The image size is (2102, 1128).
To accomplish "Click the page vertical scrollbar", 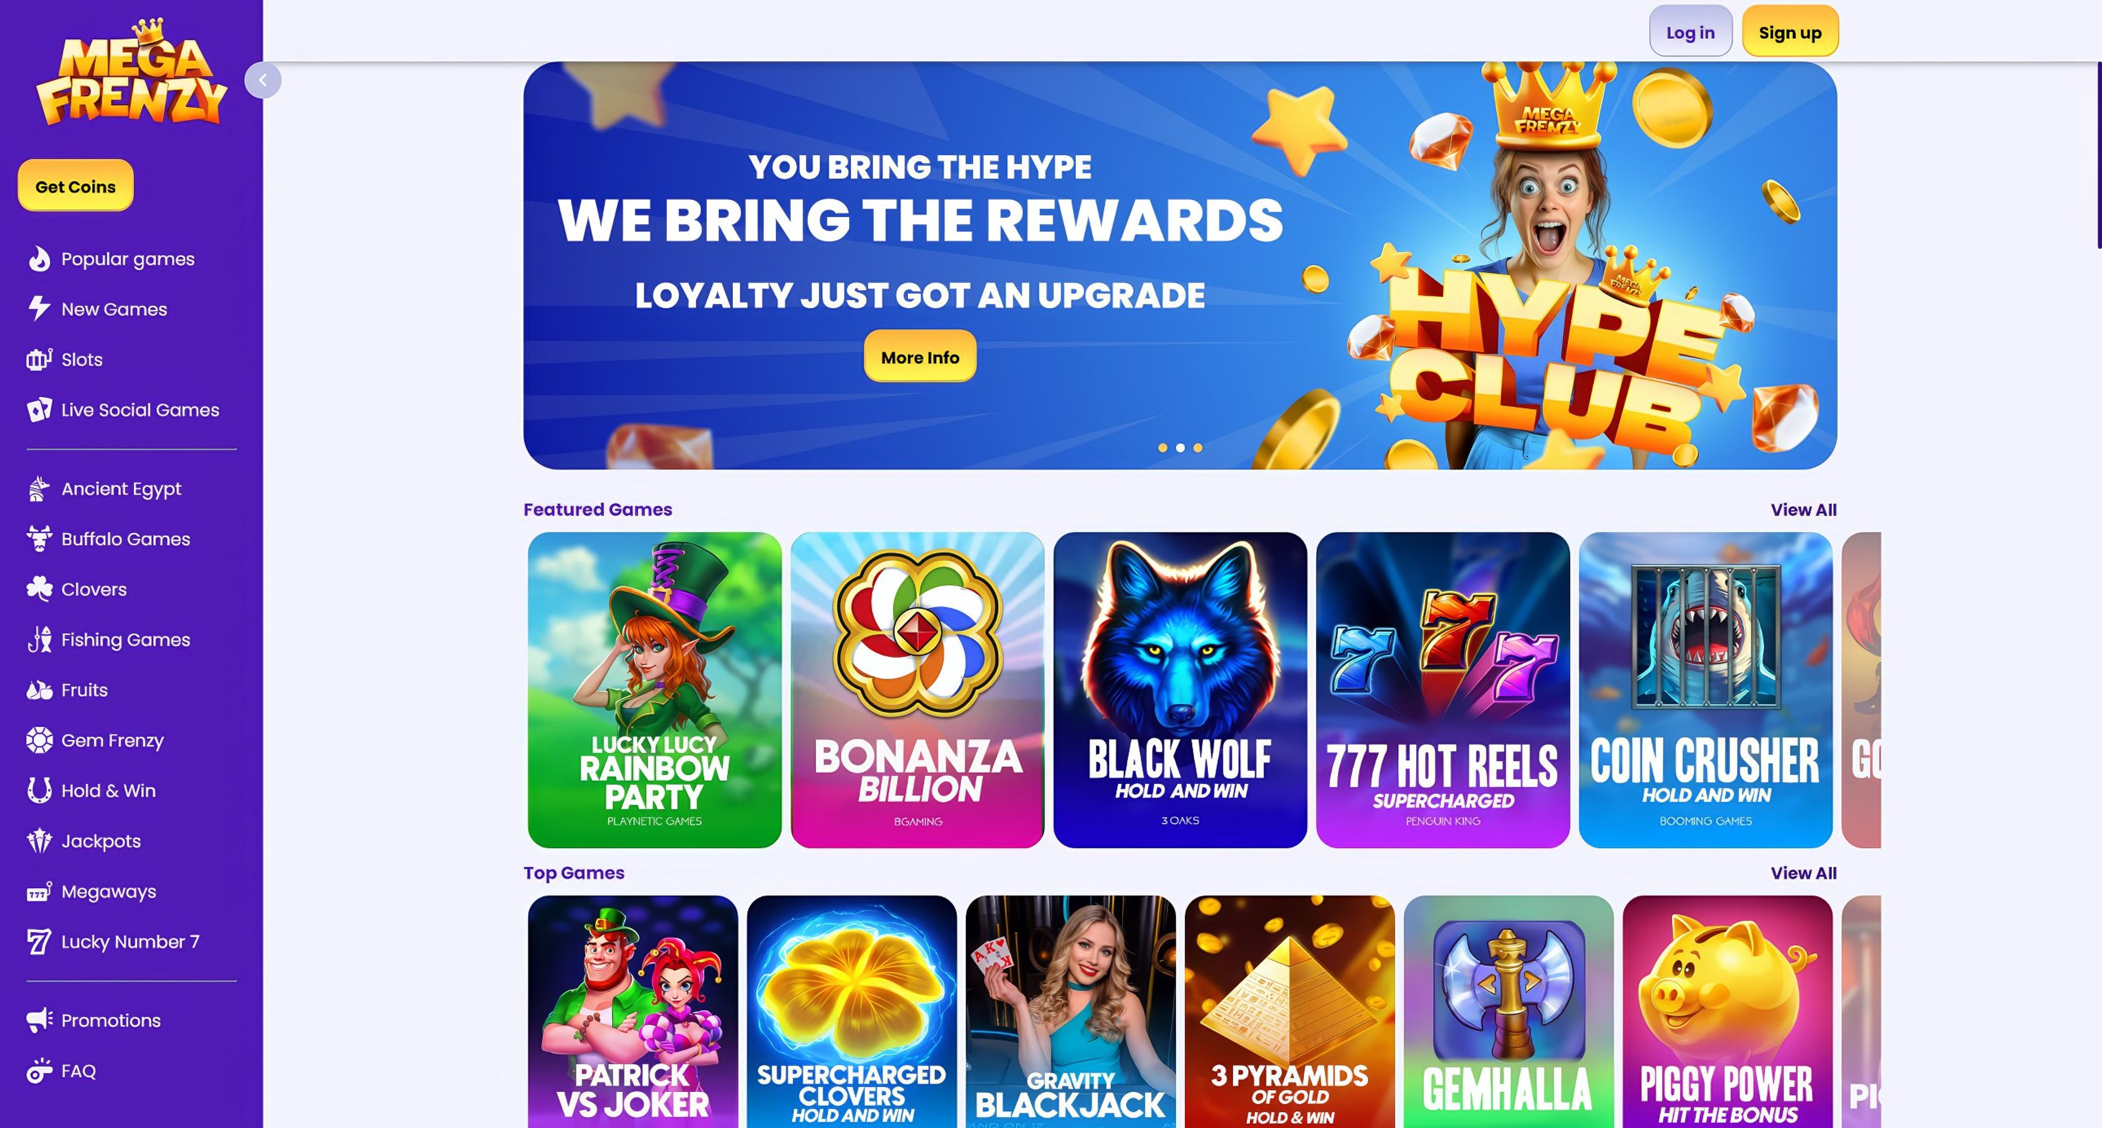I will point(2099,155).
